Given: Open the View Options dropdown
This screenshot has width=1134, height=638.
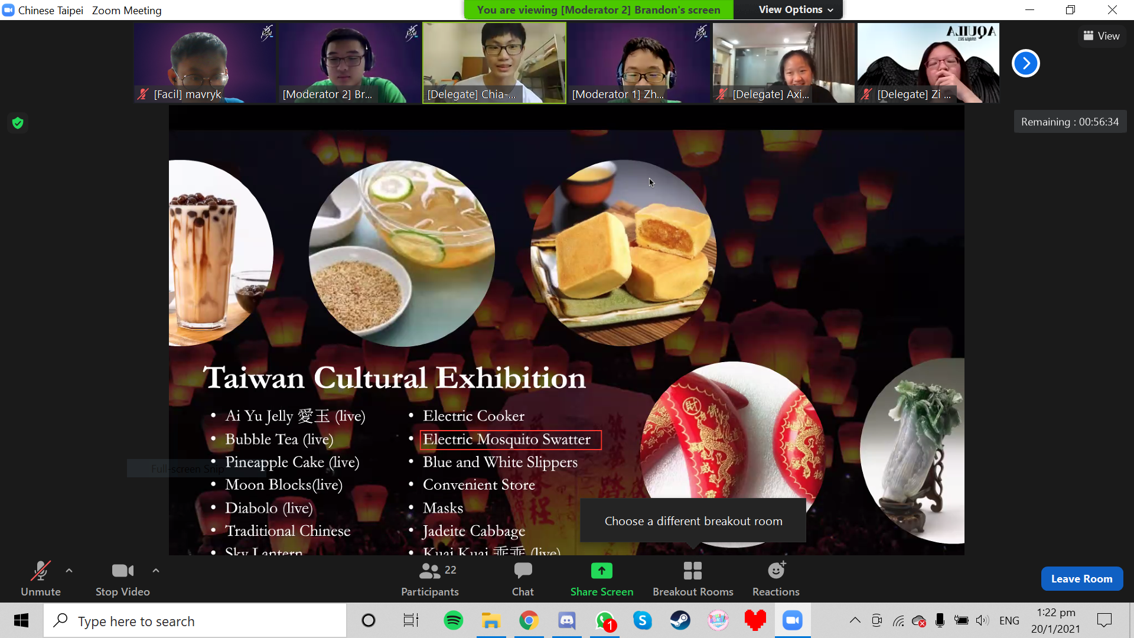Looking at the screenshot, I should (795, 10).
